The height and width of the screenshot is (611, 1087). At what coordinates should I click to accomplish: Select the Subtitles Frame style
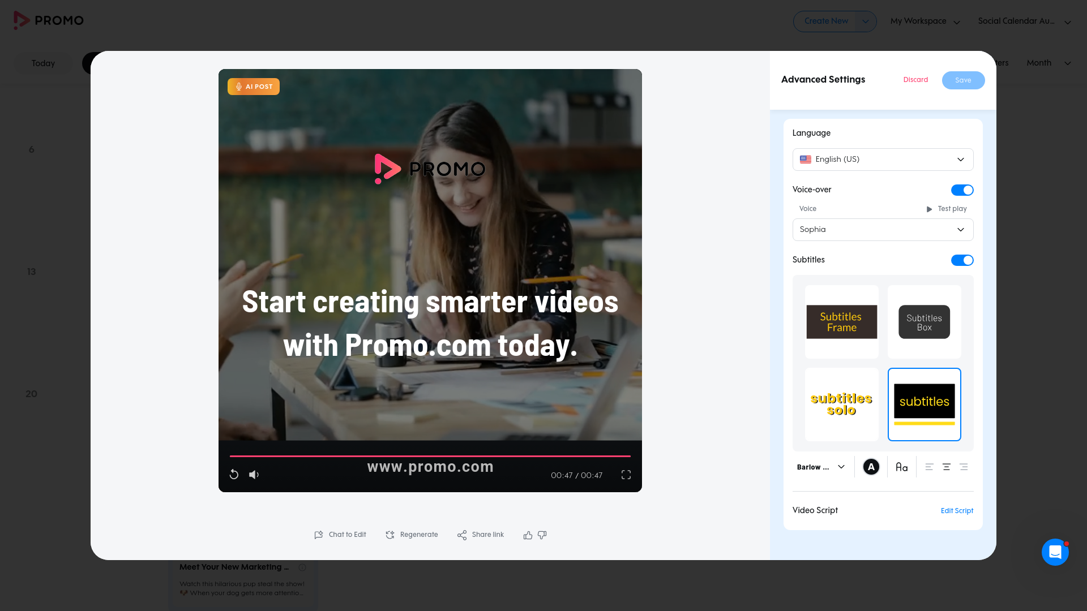point(841,322)
